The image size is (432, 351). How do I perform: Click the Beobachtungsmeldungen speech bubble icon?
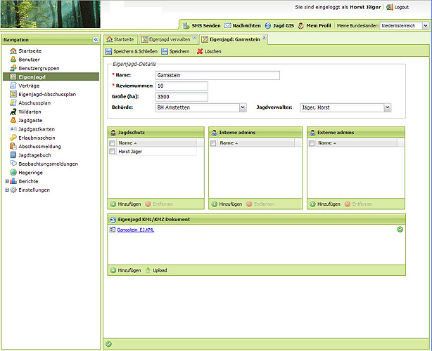pos(13,164)
